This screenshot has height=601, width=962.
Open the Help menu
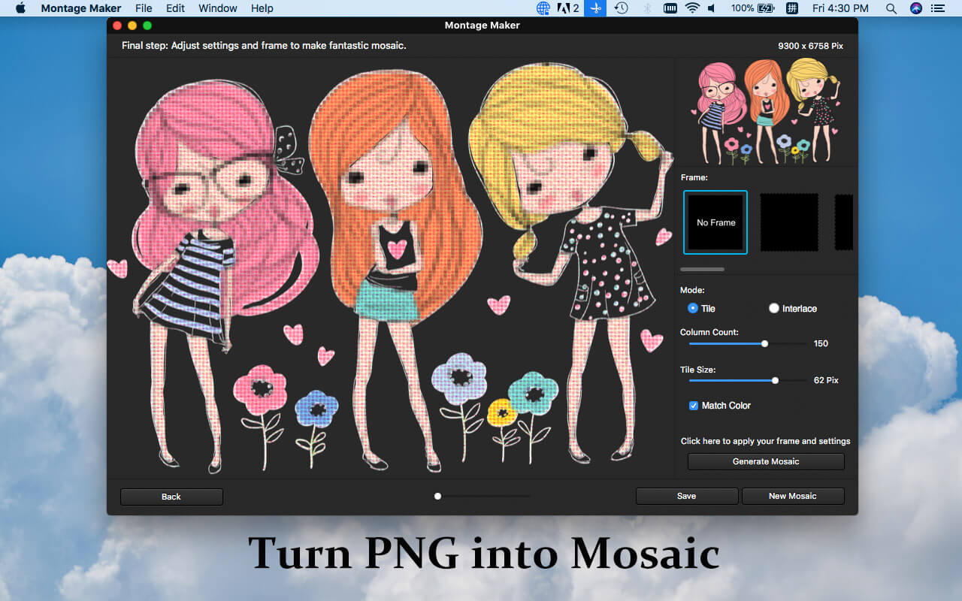pos(262,8)
